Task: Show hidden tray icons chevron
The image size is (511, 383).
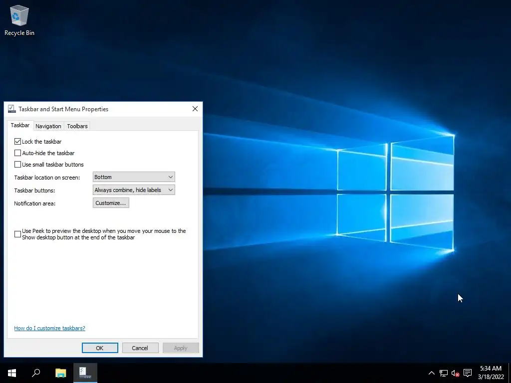Action: click(431, 373)
